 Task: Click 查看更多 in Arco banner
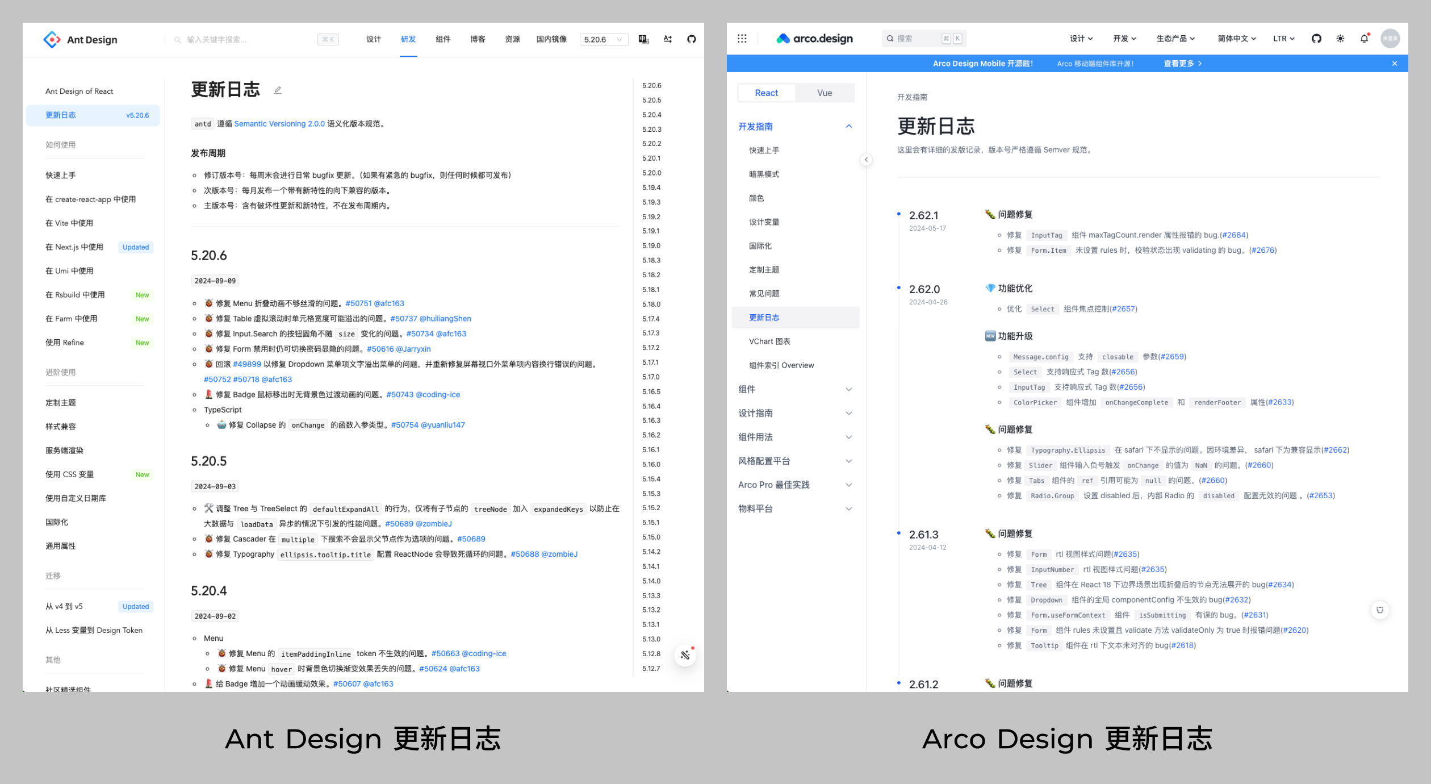tap(1182, 64)
